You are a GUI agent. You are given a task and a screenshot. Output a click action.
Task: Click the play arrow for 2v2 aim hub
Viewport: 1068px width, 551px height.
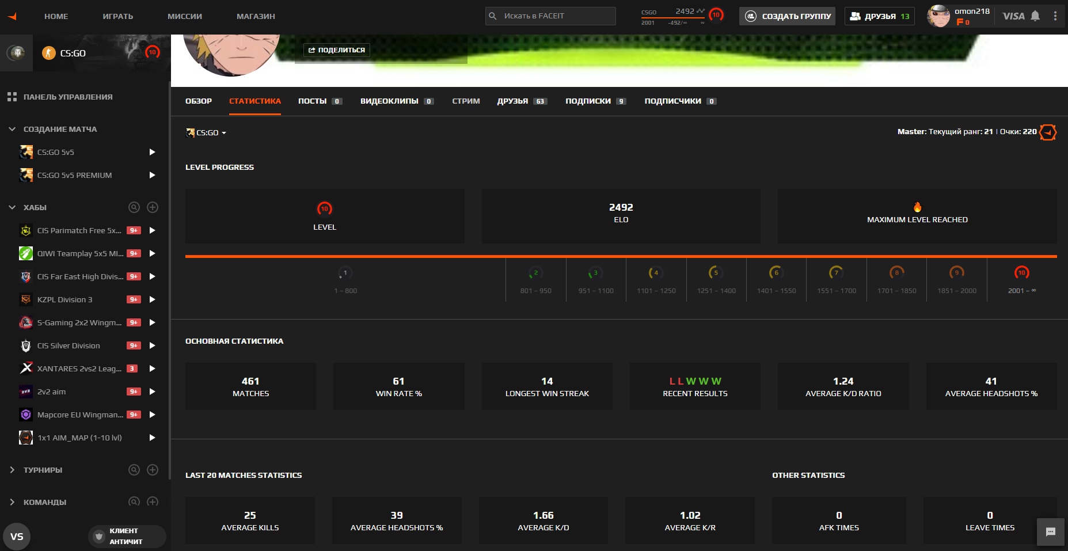152,392
